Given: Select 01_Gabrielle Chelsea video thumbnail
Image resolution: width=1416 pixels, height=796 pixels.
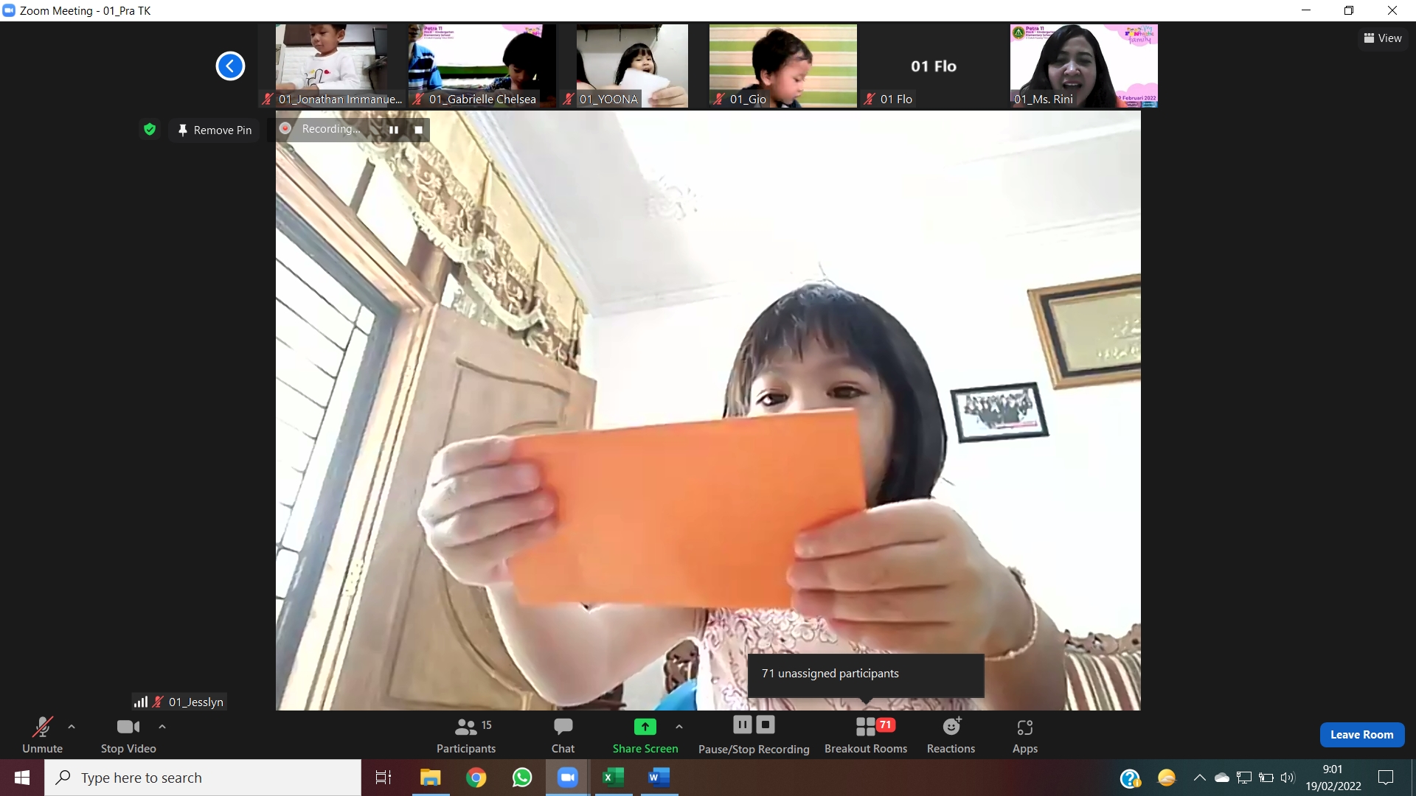Looking at the screenshot, I should point(482,66).
